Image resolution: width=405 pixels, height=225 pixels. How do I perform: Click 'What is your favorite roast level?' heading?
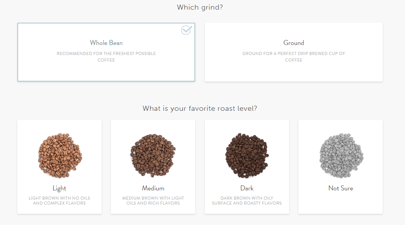(x=200, y=108)
